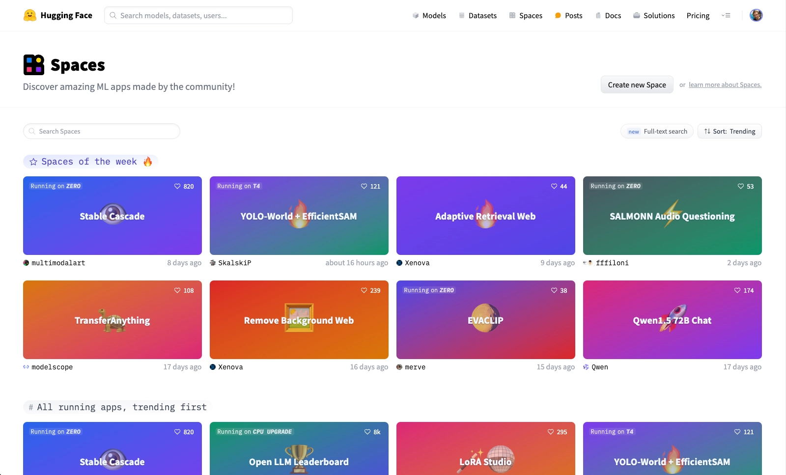Click the Posts speech bubble icon
The image size is (786, 475).
pyautogui.click(x=557, y=15)
